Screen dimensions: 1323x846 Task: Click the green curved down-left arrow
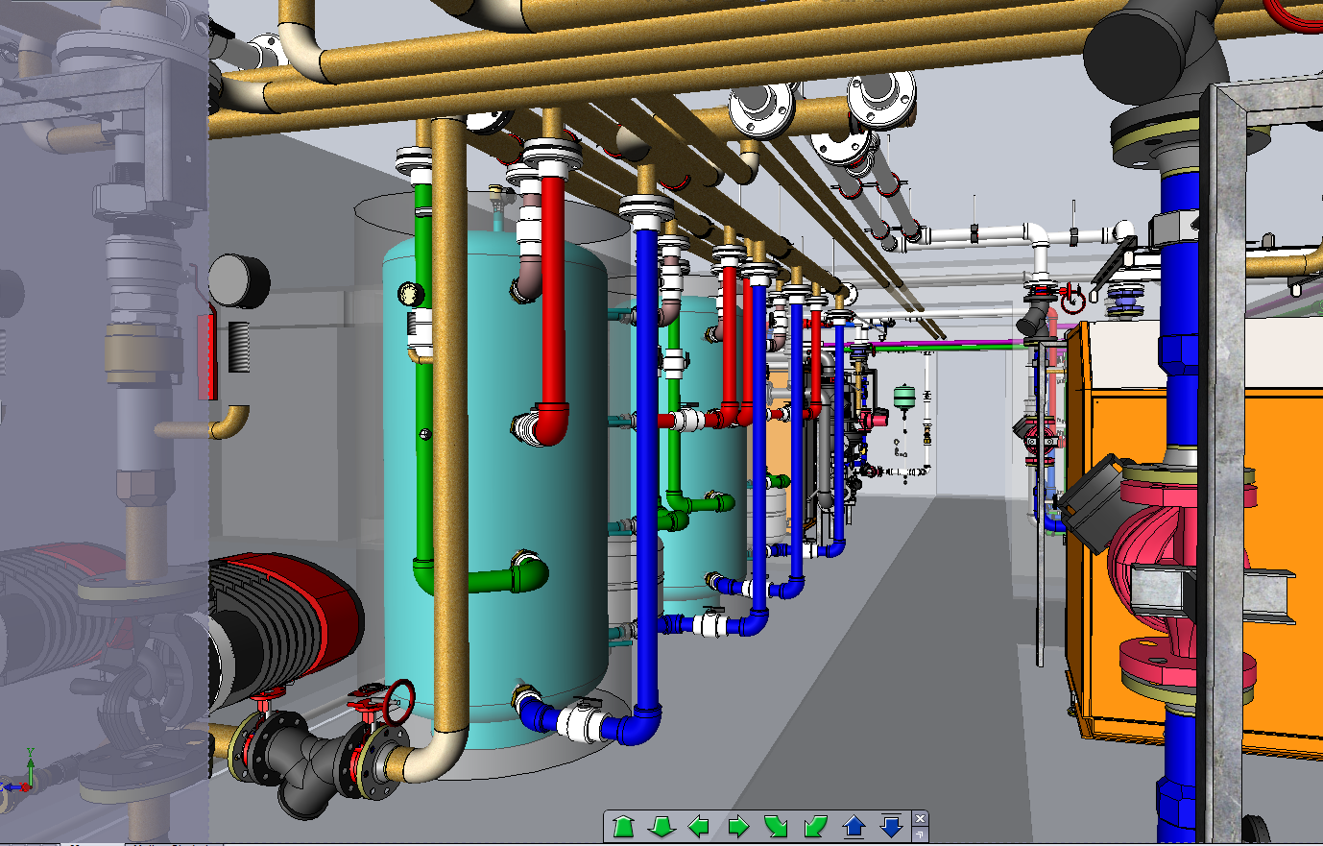coord(815,826)
